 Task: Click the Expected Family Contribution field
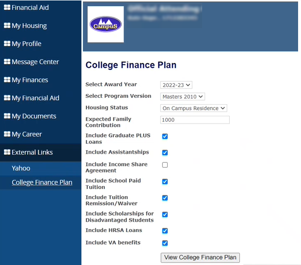[x=195, y=120]
